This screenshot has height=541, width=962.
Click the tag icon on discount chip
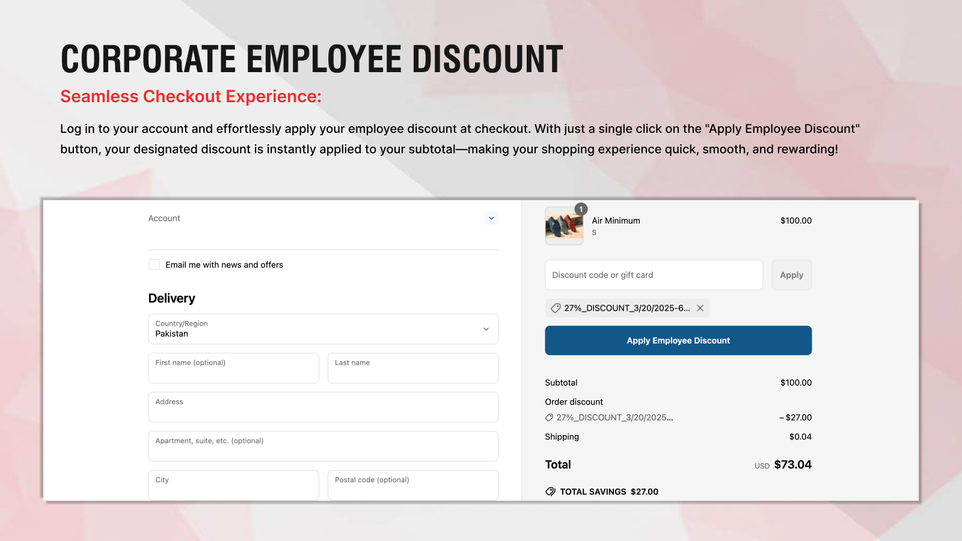556,308
